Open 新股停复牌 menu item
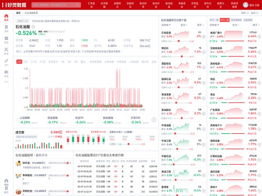The image size is (262, 196). click(234, 5)
